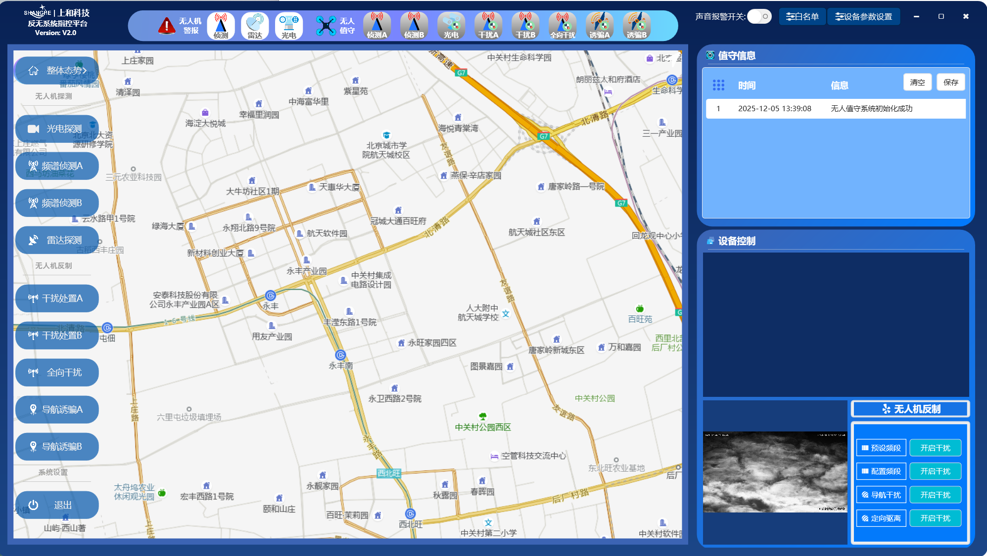987x556 pixels.
Task: Click 开启干扰 next to 导航干扰
Action: pos(935,495)
